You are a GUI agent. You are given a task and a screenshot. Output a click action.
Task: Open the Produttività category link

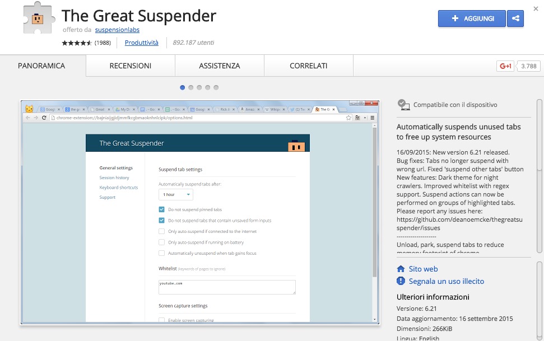pos(141,43)
